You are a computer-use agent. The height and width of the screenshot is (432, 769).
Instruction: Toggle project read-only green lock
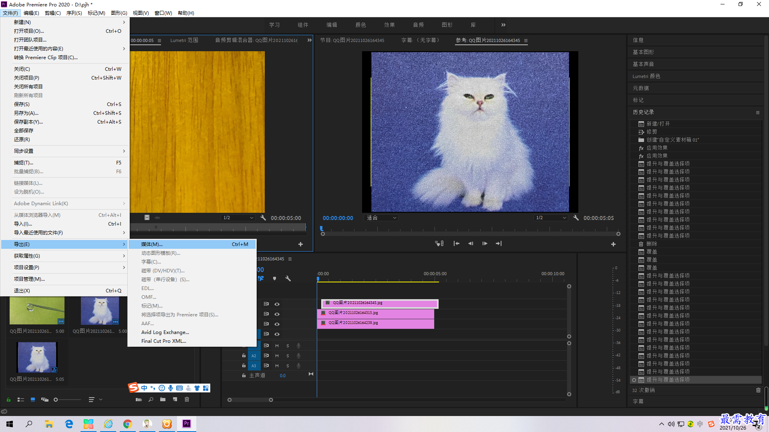coord(8,399)
